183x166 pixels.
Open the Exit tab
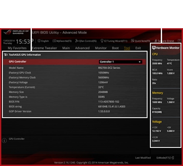point(138,48)
